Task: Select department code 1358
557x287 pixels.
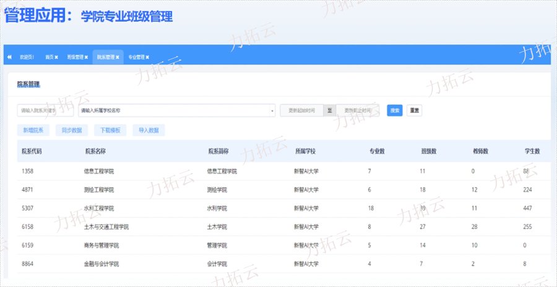Action: [x=27, y=171]
